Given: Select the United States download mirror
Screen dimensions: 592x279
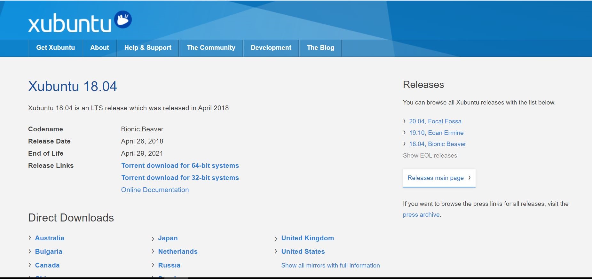Looking at the screenshot, I should pyautogui.click(x=303, y=252).
